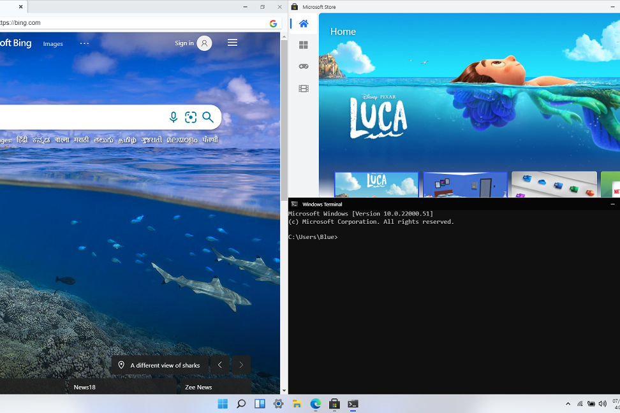Open Images link on Bing
Viewport: 620px width, 413px height.
(53, 44)
